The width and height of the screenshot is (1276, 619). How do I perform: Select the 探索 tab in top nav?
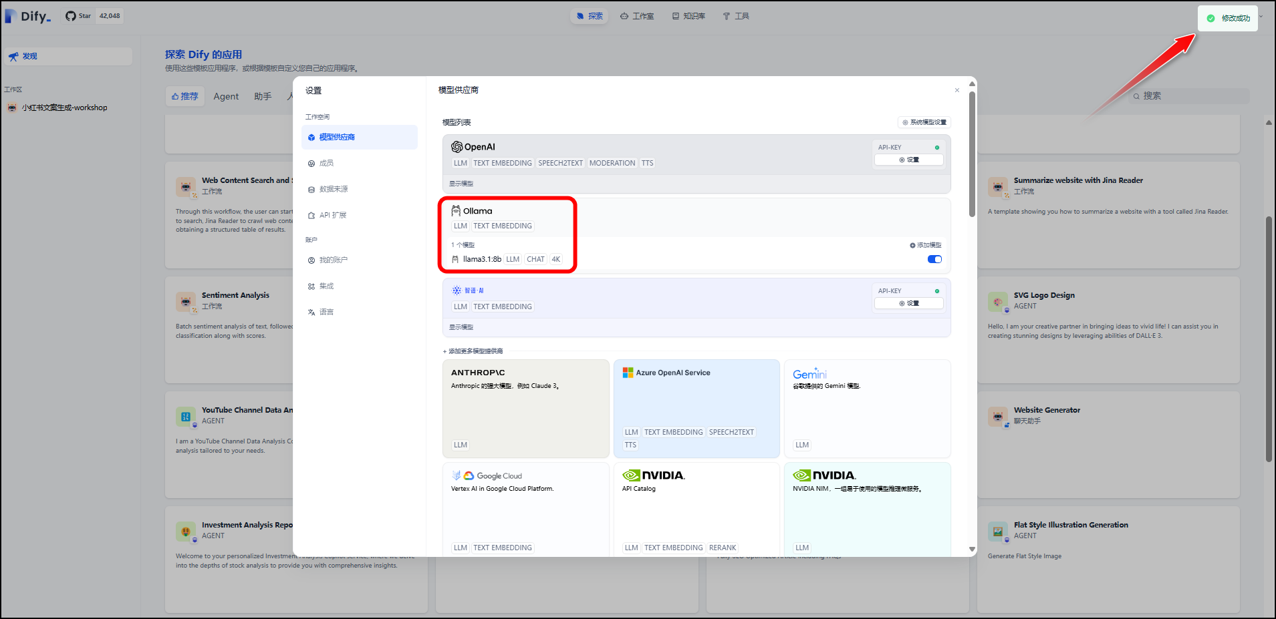point(589,16)
